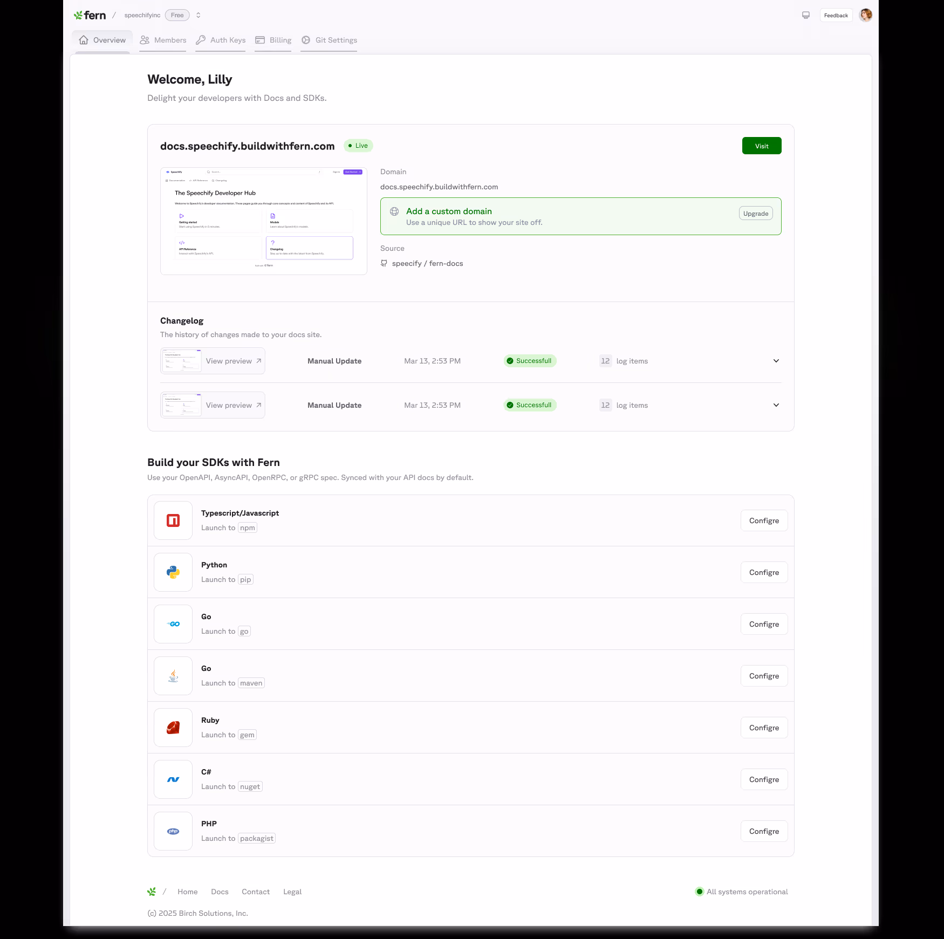Switch to the Auth Keys tab

click(x=221, y=40)
